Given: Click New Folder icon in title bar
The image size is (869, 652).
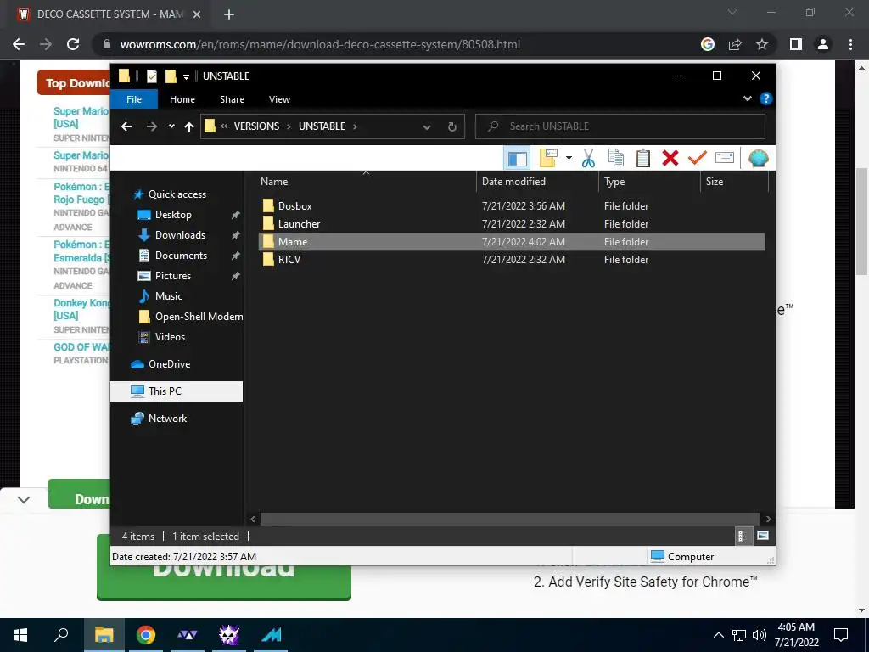Looking at the screenshot, I should click(171, 76).
